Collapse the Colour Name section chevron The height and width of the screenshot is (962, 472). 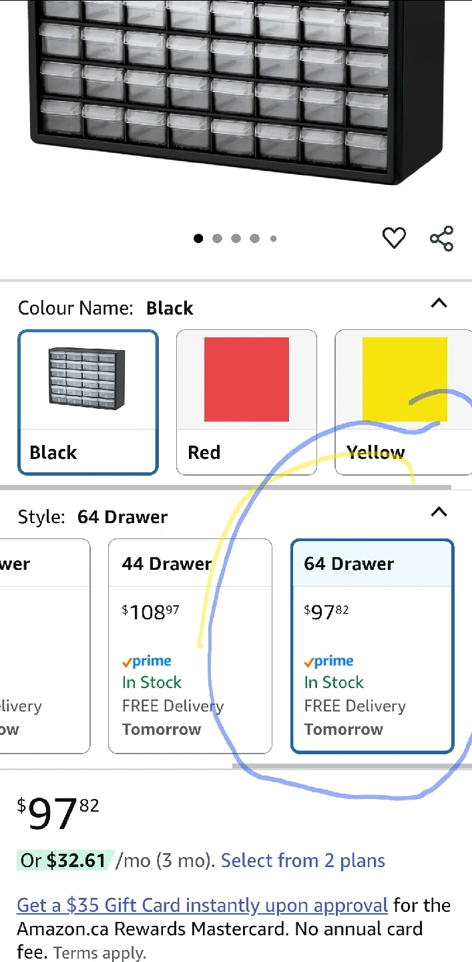click(x=439, y=304)
